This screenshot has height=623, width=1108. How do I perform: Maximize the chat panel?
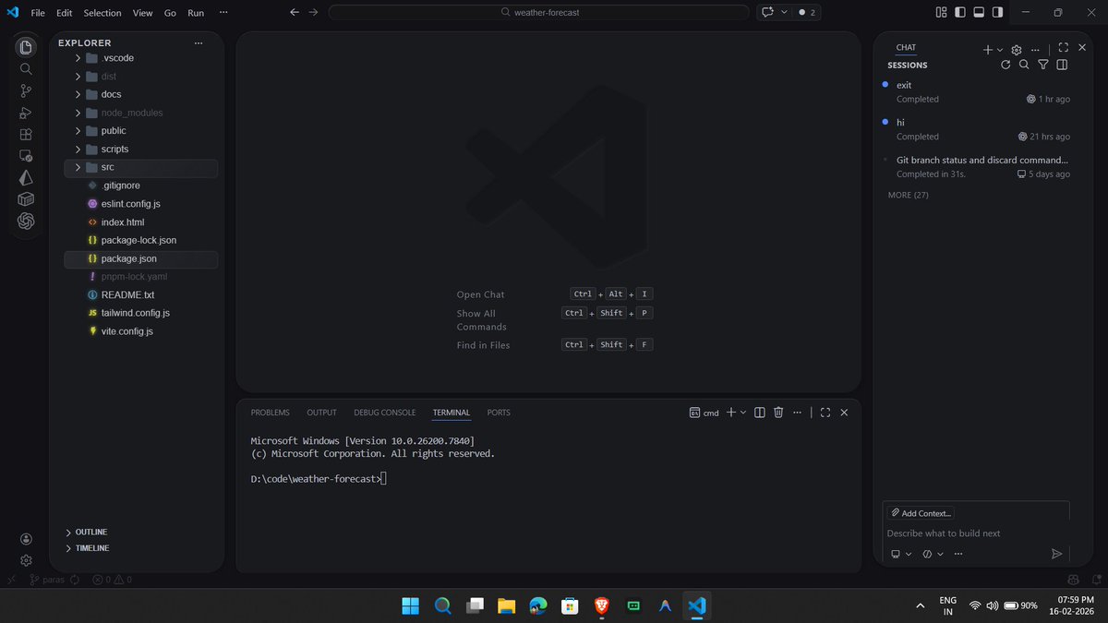pyautogui.click(x=1063, y=48)
